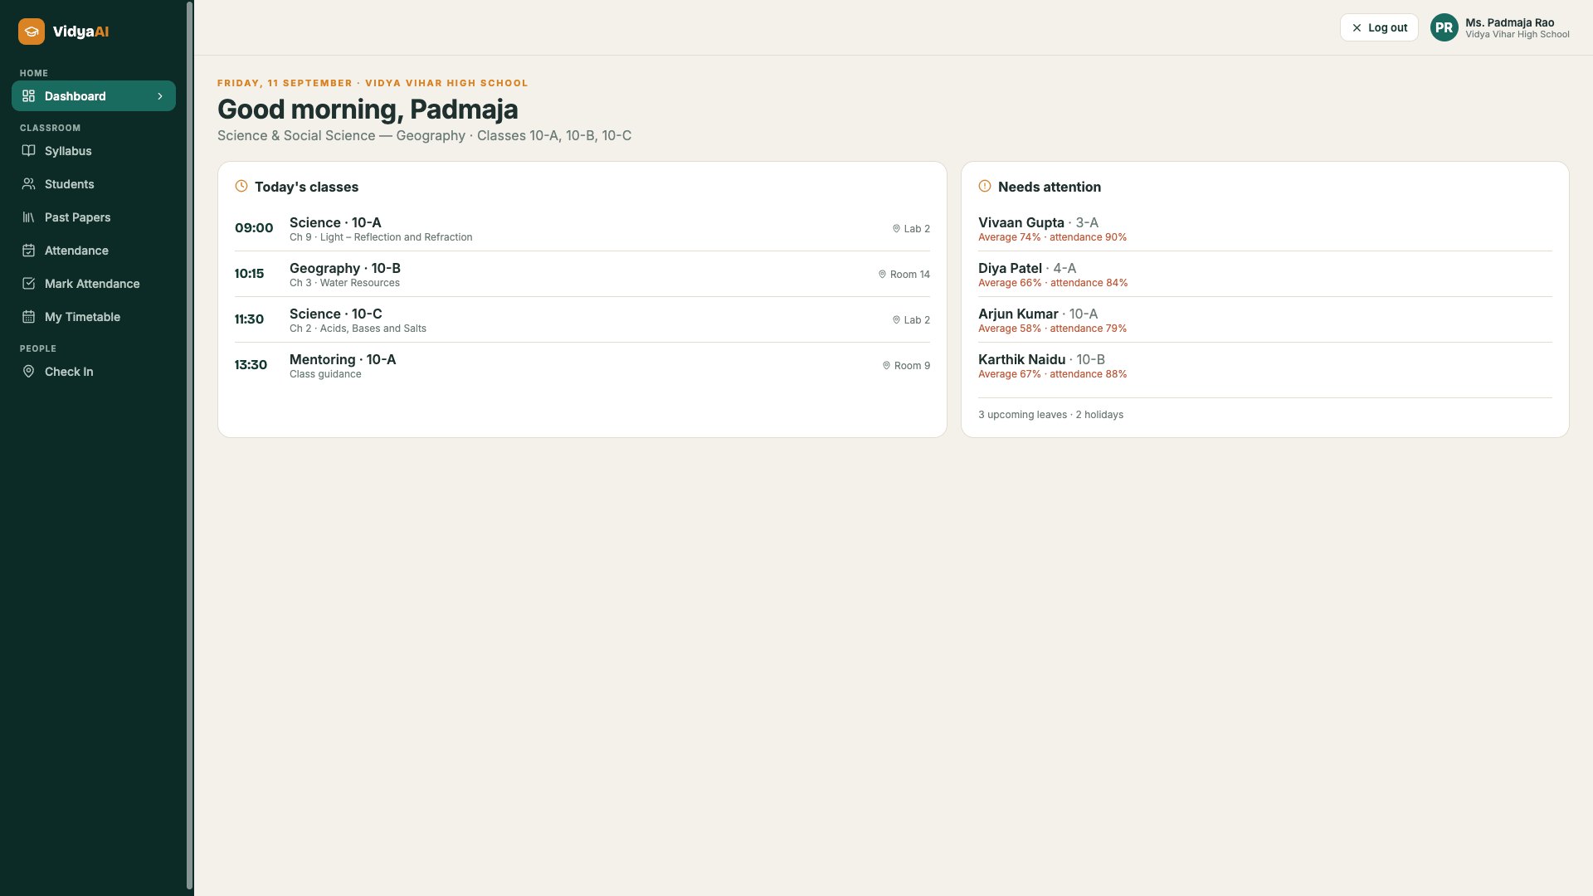Click the Syllabus book icon

pos(28,151)
